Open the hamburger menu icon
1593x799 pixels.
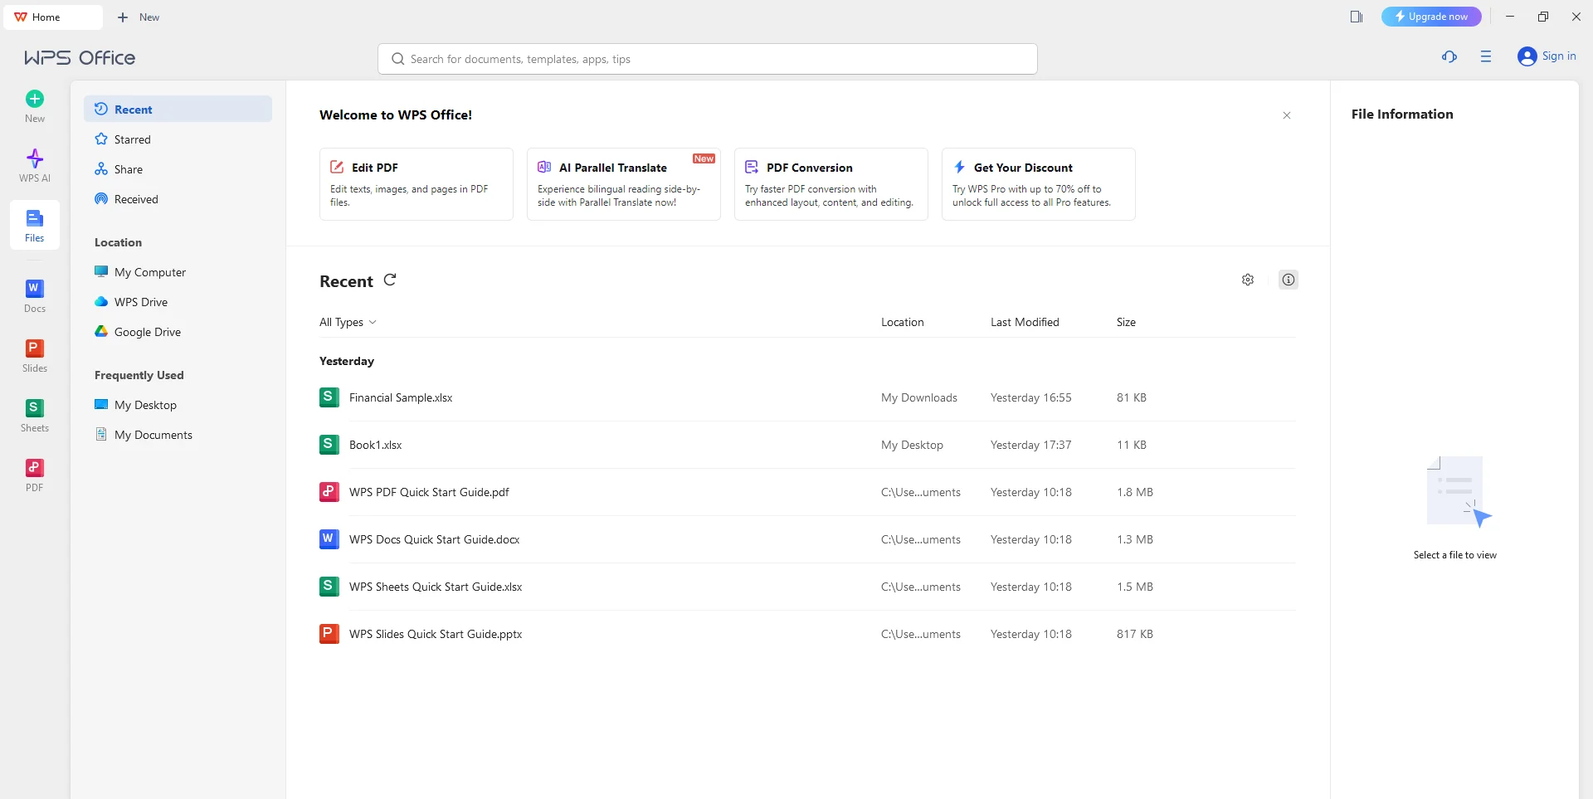(x=1486, y=56)
